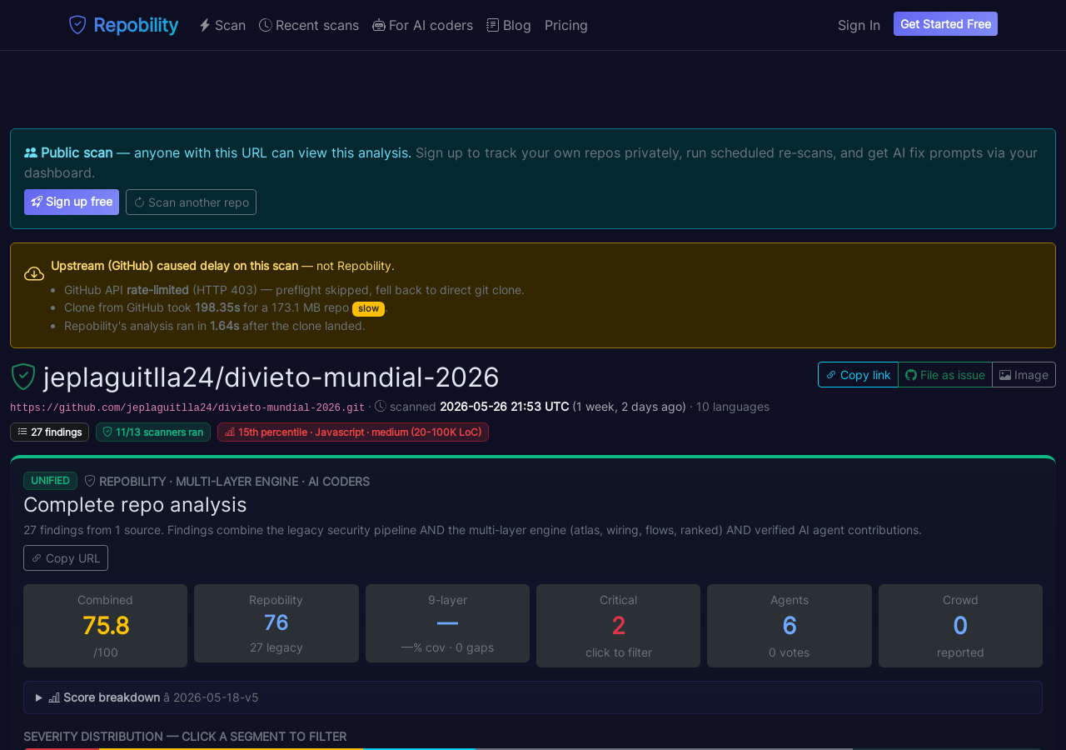Select the 9-layer coverage card
Viewport: 1066px width, 750px height.
[447, 623]
